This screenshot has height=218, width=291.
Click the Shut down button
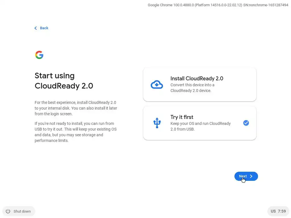(x=18, y=211)
